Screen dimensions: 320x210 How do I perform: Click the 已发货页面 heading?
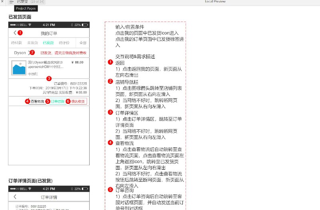[x=20, y=17]
